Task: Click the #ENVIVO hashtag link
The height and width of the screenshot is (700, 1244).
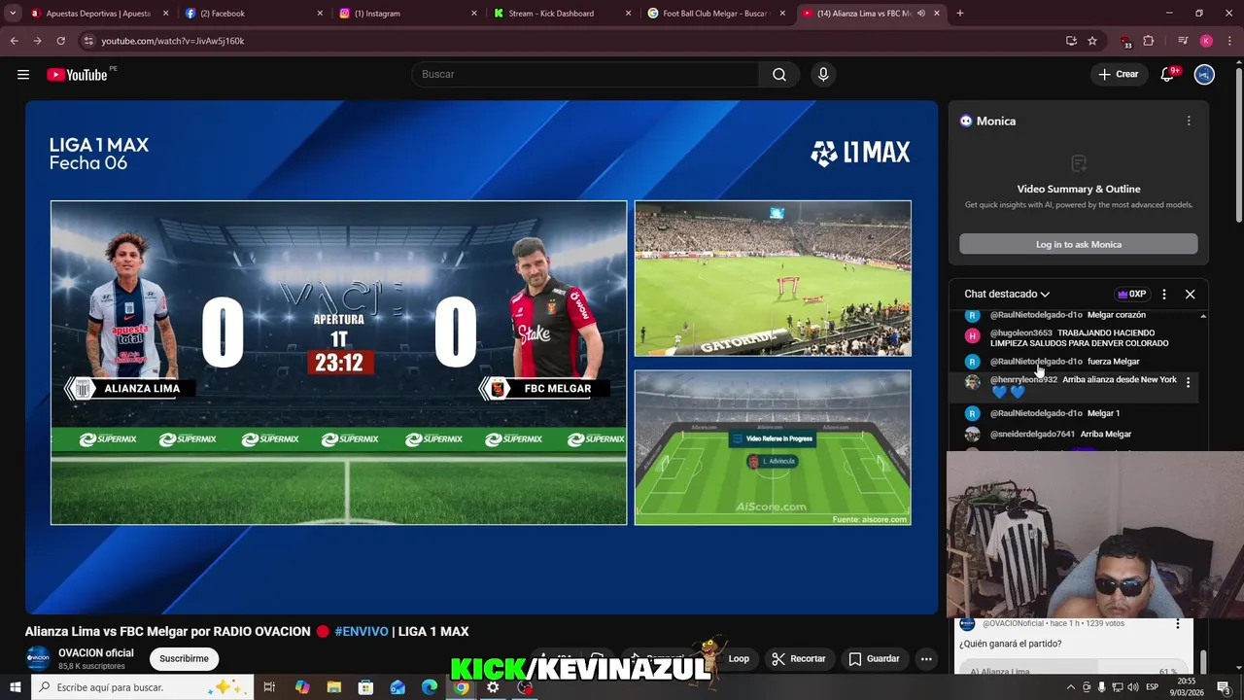Action: [362, 632]
